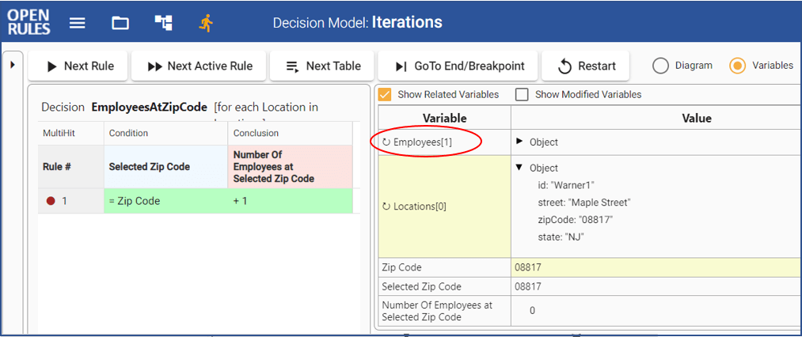Enable Show Modified Variables checkbox
This screenshot has height=337, width=802.
(522, 95)
